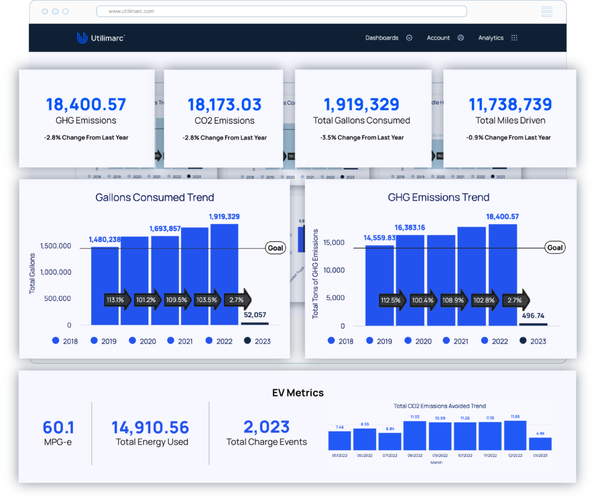Click the Utilimarc logo icon

(81, 38)
